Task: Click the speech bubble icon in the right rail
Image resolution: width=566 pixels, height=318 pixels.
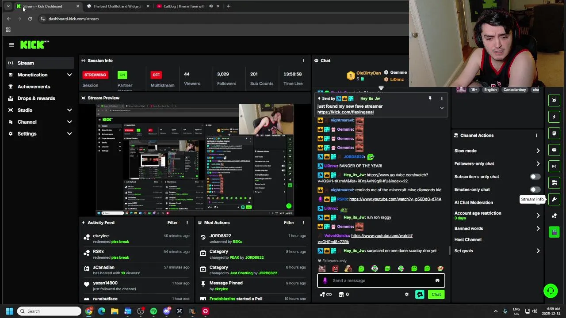Action: 554,150
